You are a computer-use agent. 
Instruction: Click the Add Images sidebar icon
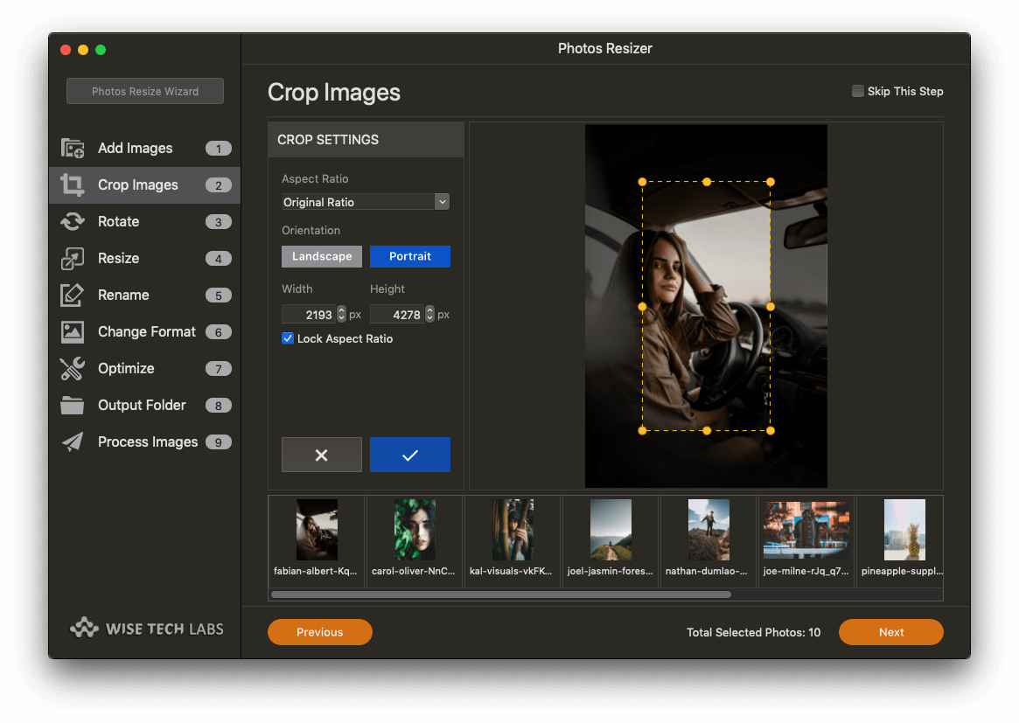point(72,149)
